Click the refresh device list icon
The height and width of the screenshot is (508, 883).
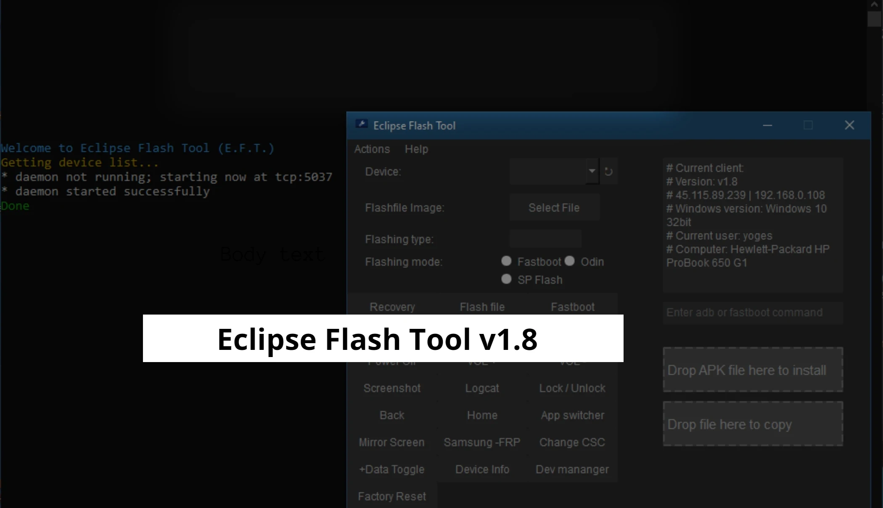[x=608, y=172]
